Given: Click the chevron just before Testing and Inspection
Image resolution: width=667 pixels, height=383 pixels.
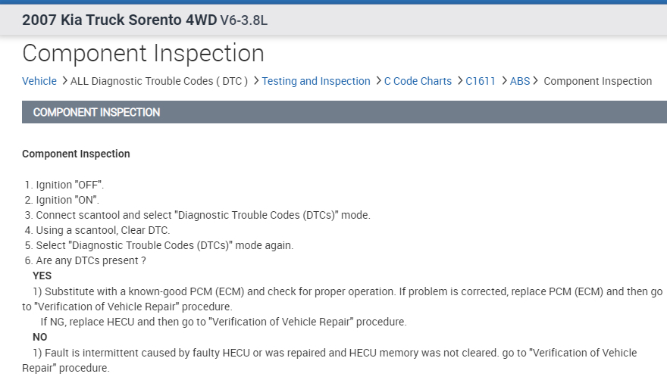Looking at the screenshot, I should (x=256, y=81).
